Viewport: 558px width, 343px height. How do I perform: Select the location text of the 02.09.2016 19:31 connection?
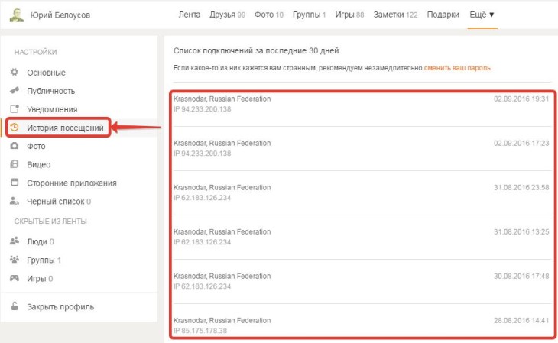point(222,99)
